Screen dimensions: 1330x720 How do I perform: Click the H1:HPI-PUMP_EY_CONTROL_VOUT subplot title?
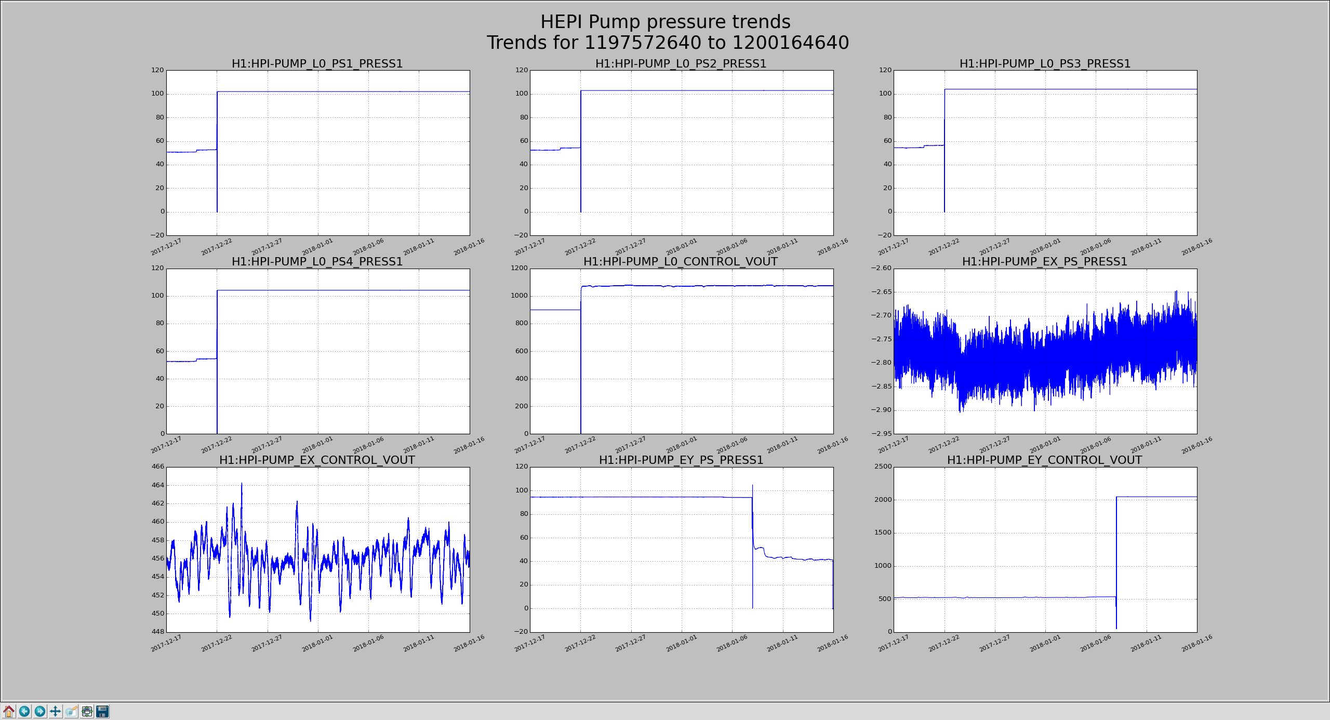tap(1044, 460)
